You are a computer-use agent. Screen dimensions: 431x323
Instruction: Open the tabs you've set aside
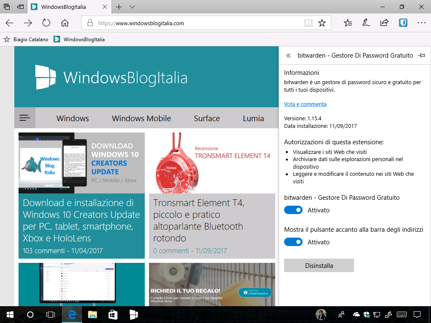pyautogui.click(x=7, y=7)
